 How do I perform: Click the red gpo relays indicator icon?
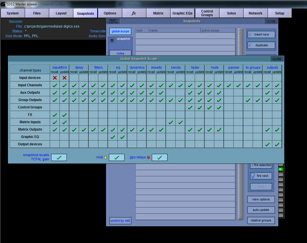148,157
